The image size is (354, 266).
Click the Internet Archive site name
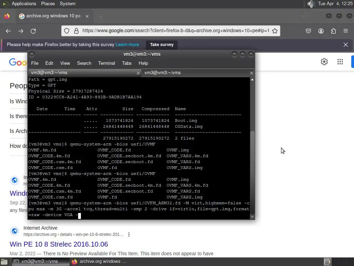pyautogui.click(x=40, y=228)
